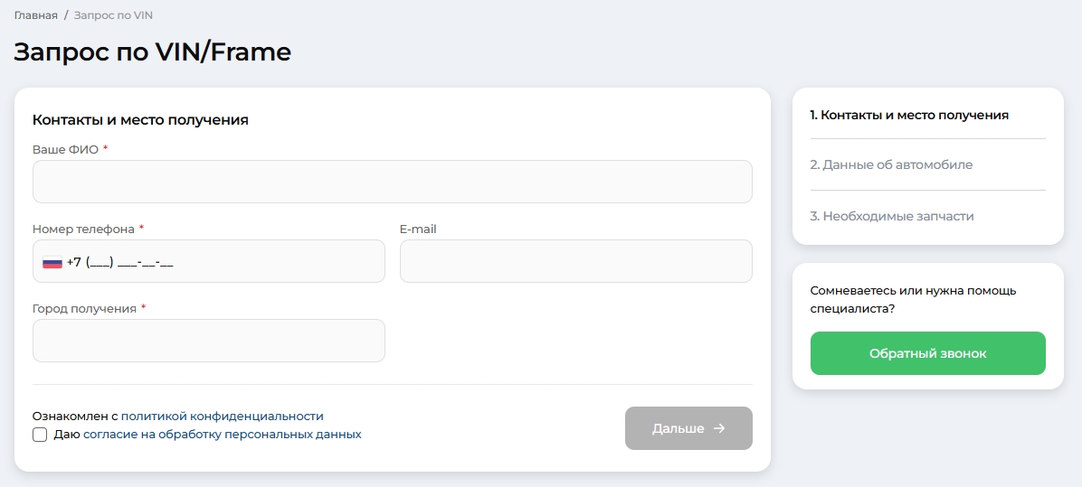Click the Ваше ФИО field label

65,149
